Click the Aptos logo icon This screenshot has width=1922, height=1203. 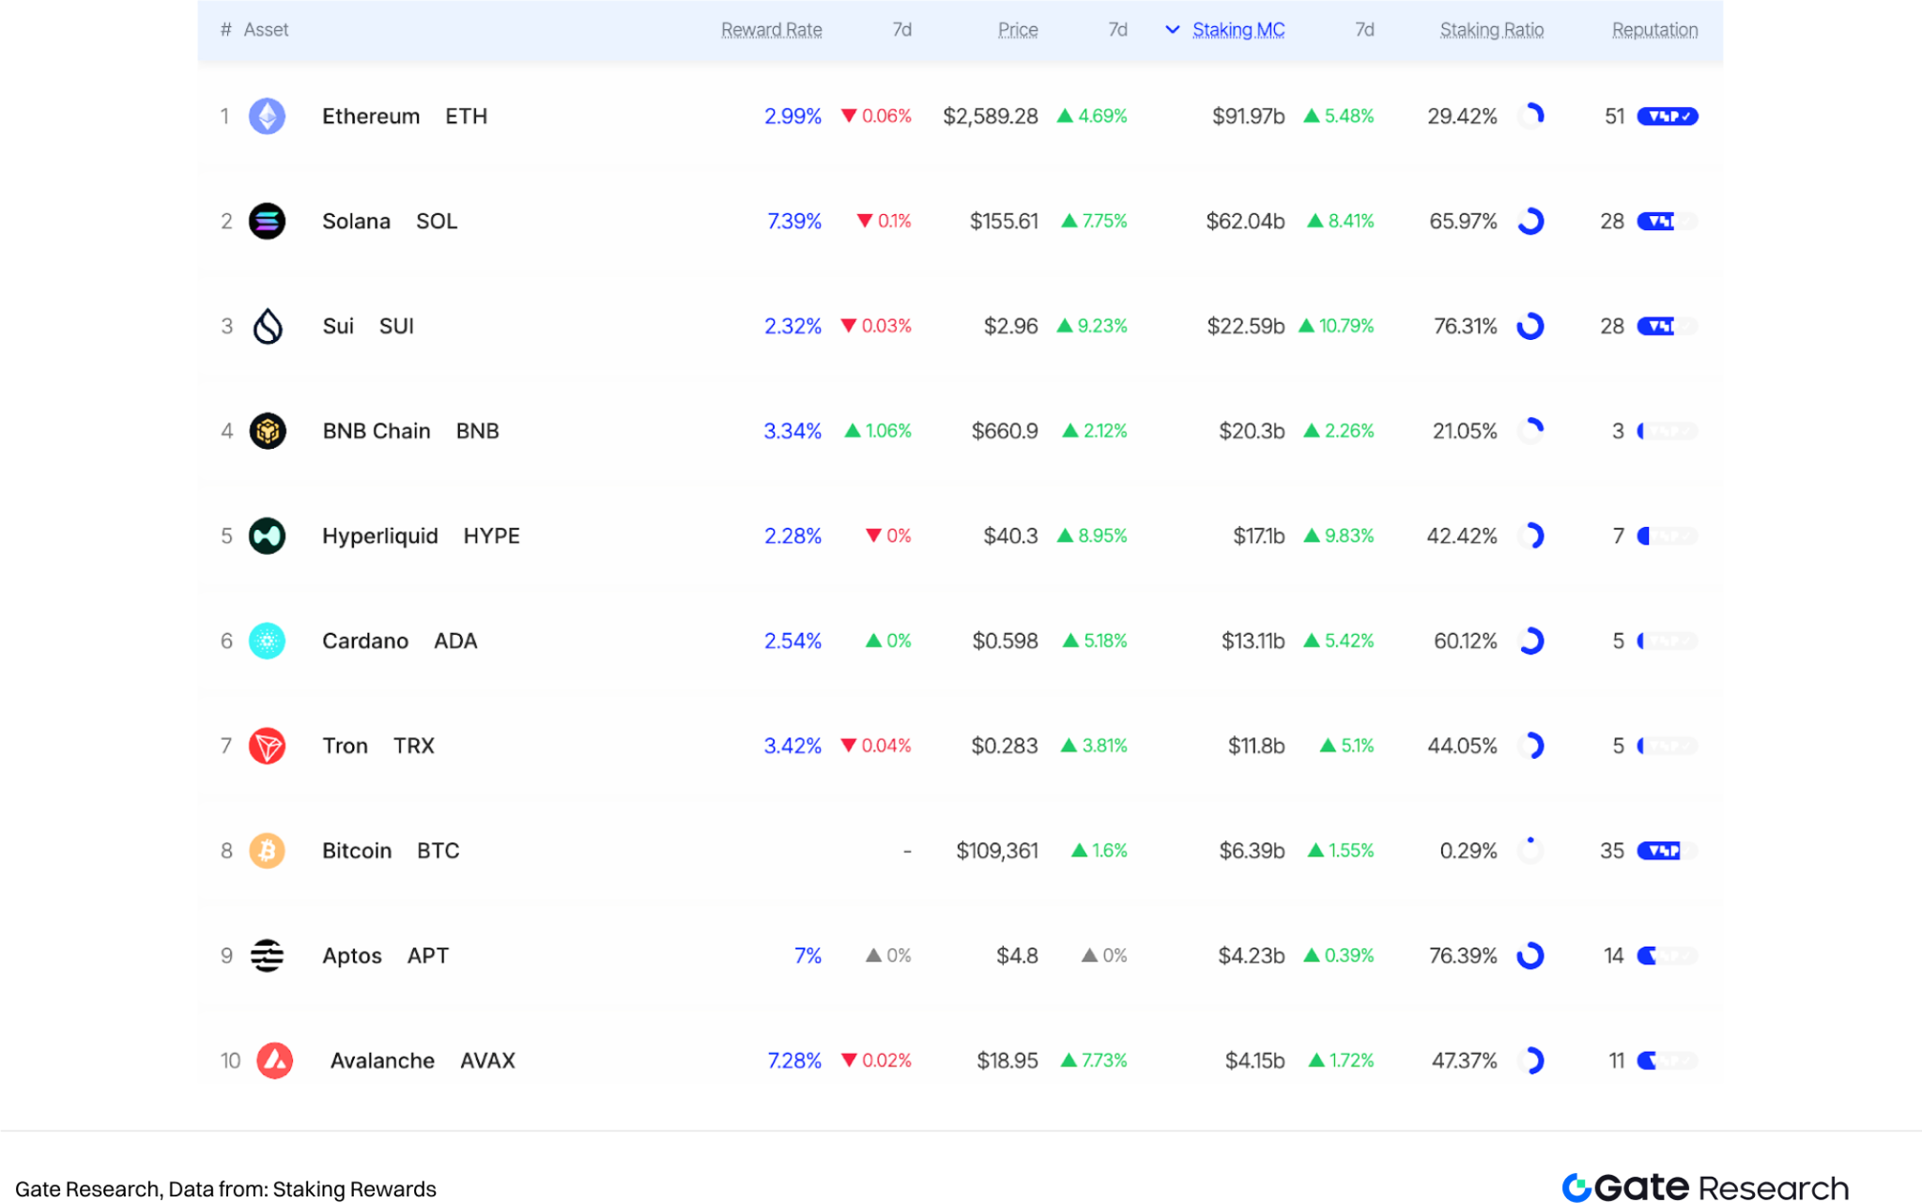(x=267, y=956)
